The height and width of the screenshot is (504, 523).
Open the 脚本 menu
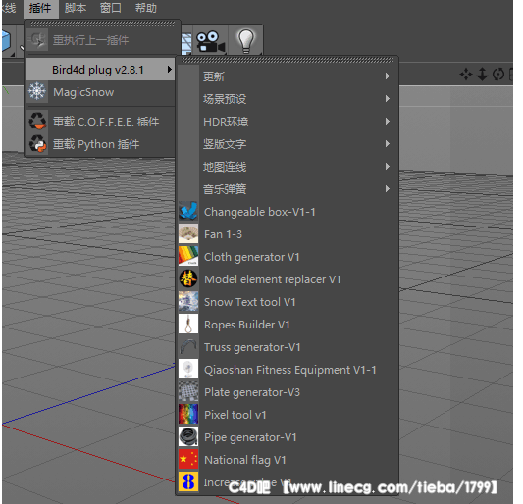(76, 8)
